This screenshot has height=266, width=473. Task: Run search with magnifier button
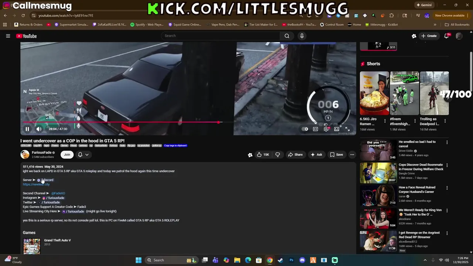[287, 36]
